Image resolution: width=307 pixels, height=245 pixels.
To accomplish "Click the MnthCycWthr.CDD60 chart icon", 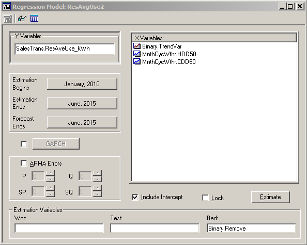I will [x=137, y=61].
